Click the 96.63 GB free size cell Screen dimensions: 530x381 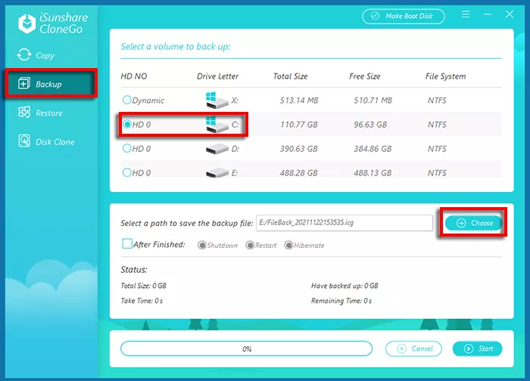click(370, 125)
